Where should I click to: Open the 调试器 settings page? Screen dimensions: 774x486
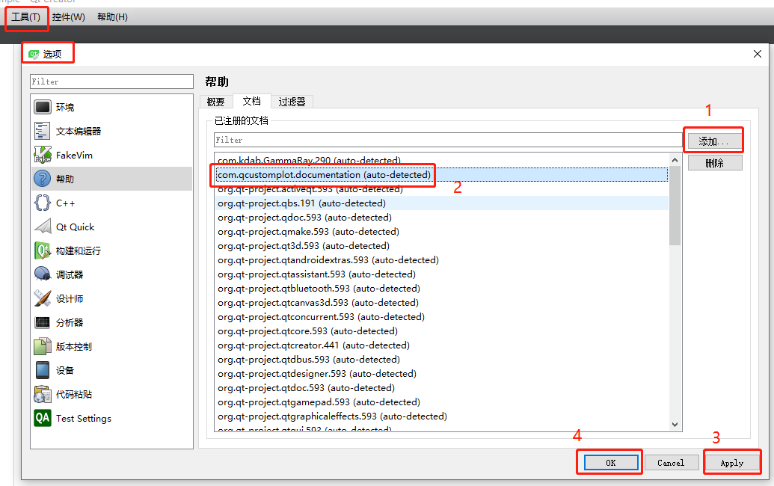(68, 274)
